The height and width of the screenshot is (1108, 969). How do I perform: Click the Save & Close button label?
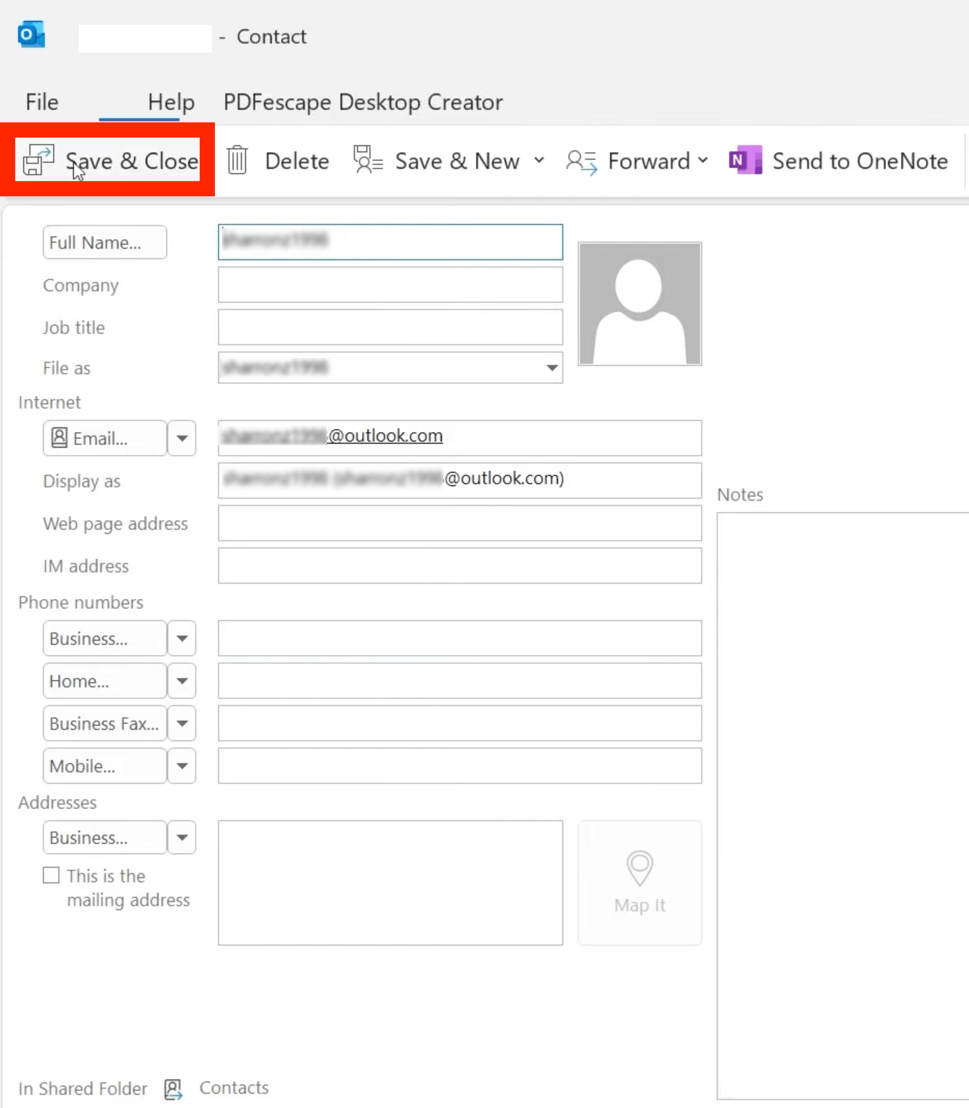pos(132,160)
